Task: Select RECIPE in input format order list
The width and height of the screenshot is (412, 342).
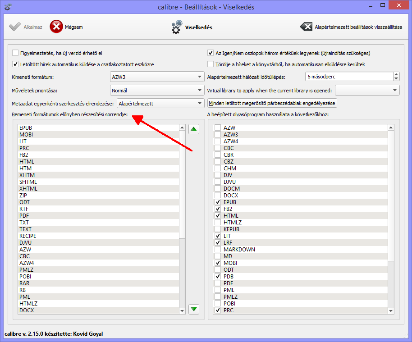Action: point(99,236)
